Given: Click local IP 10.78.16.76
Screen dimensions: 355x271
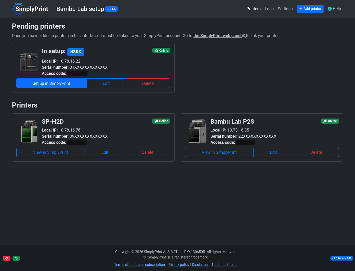Looking at the screenshot, I should (x=70, y=130).
